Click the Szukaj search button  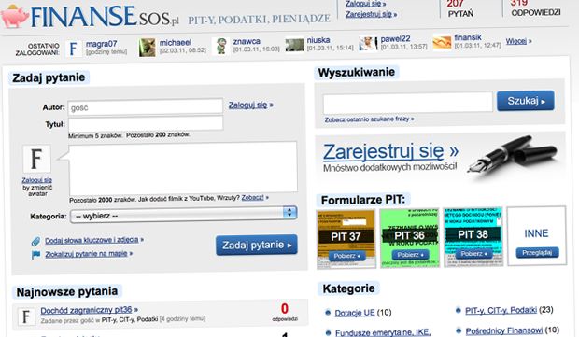point(526,101)
